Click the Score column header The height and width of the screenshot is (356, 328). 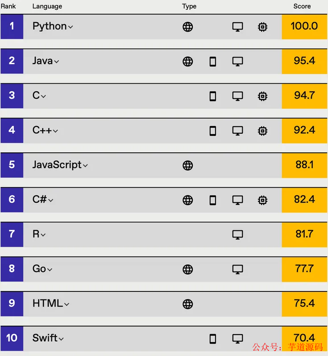coord(302,6)
